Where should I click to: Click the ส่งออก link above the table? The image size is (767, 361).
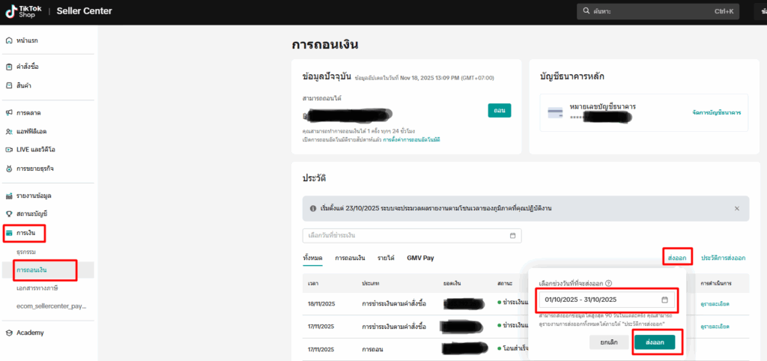click(x=677, y=258)
